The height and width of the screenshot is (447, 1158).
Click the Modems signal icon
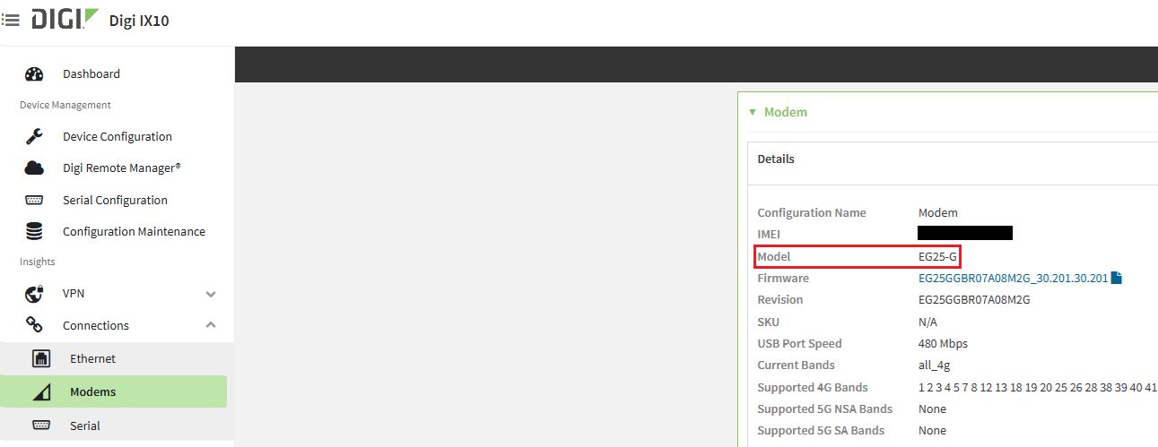[41, 392]
